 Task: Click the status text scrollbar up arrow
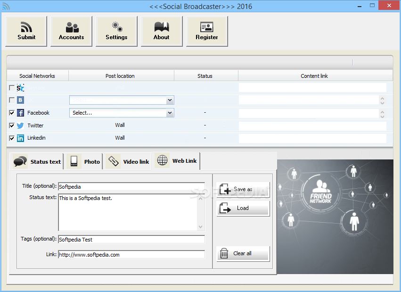click(201, 198)
